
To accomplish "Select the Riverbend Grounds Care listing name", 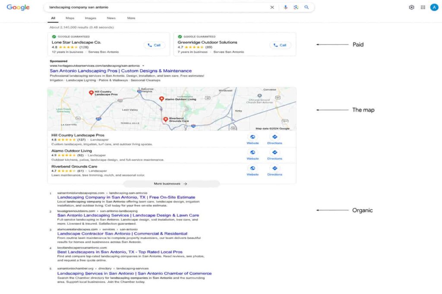I will 74,167.
